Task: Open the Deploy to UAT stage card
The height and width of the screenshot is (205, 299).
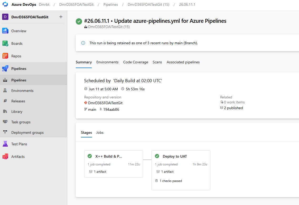Action: tap(181, 170)
